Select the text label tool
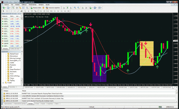Image resolution: width=179 pixels, height=109 pixels. coord(32,11)
